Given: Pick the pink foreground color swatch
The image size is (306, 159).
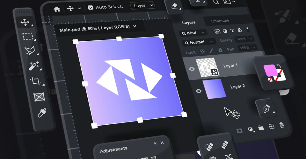Looking at the screenshot, I should [x=271, y=70].
